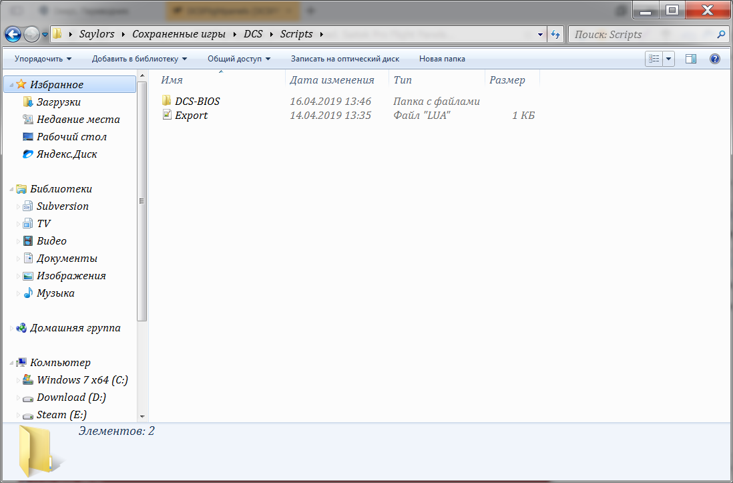
Task: Click the 1 КБ size cell
Action: (523, 116)
